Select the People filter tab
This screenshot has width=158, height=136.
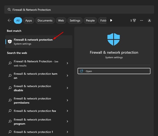90,20
